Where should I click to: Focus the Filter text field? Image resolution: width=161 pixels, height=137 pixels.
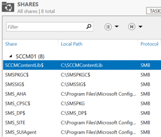tap(50, 27)
